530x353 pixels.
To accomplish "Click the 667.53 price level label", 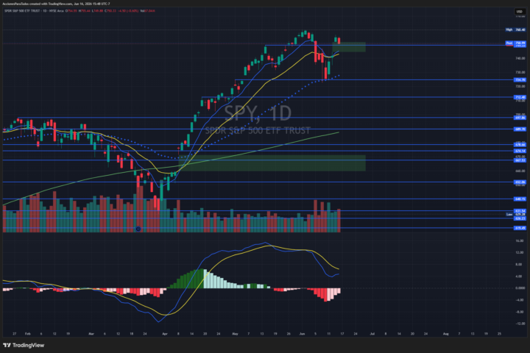I will pyautogui.click(x=520, y=160).
